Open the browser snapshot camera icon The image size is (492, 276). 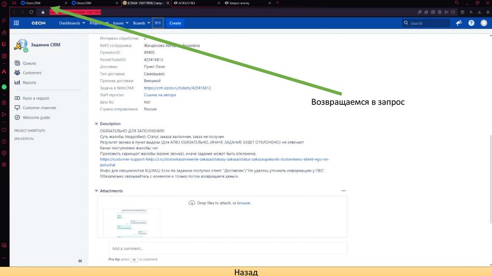coord(433,12)
